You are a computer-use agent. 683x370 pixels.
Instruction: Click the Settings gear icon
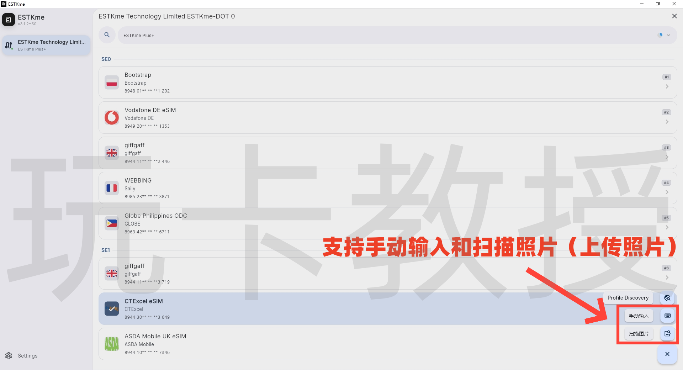9,356
